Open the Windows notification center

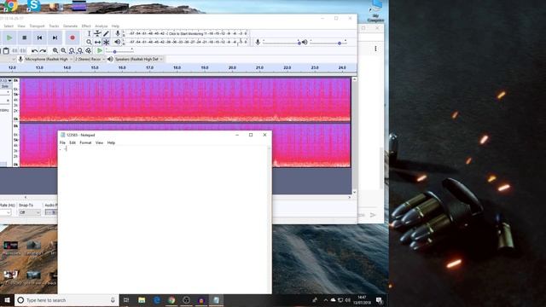click(380, 300)
